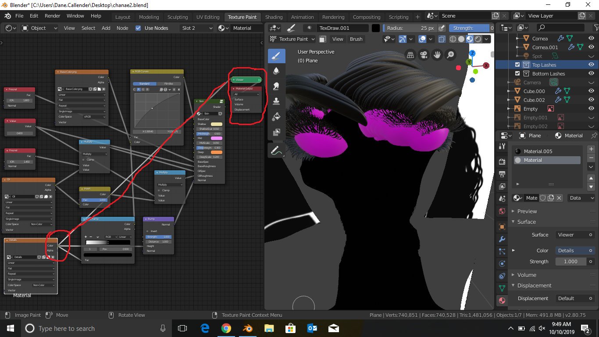The height and width of the screenshot is (337, 599).
Task: Switch to wireframe viewport shading
Action: pos(453,39)
